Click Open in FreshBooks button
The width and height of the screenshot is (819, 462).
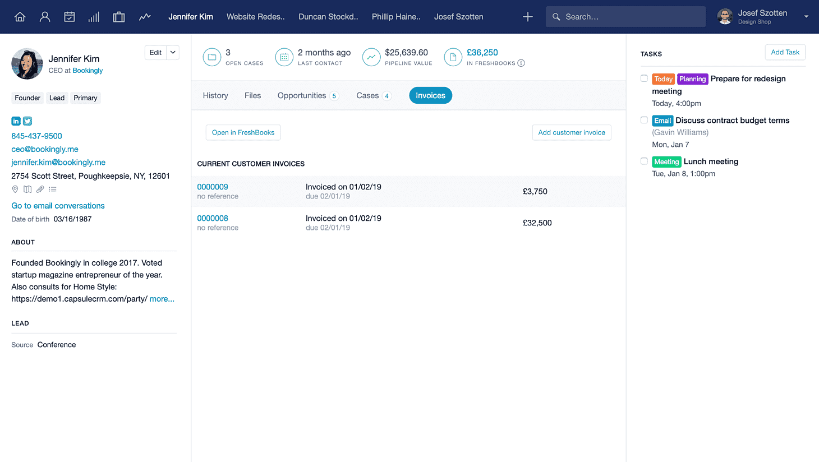tap(243, 132)
